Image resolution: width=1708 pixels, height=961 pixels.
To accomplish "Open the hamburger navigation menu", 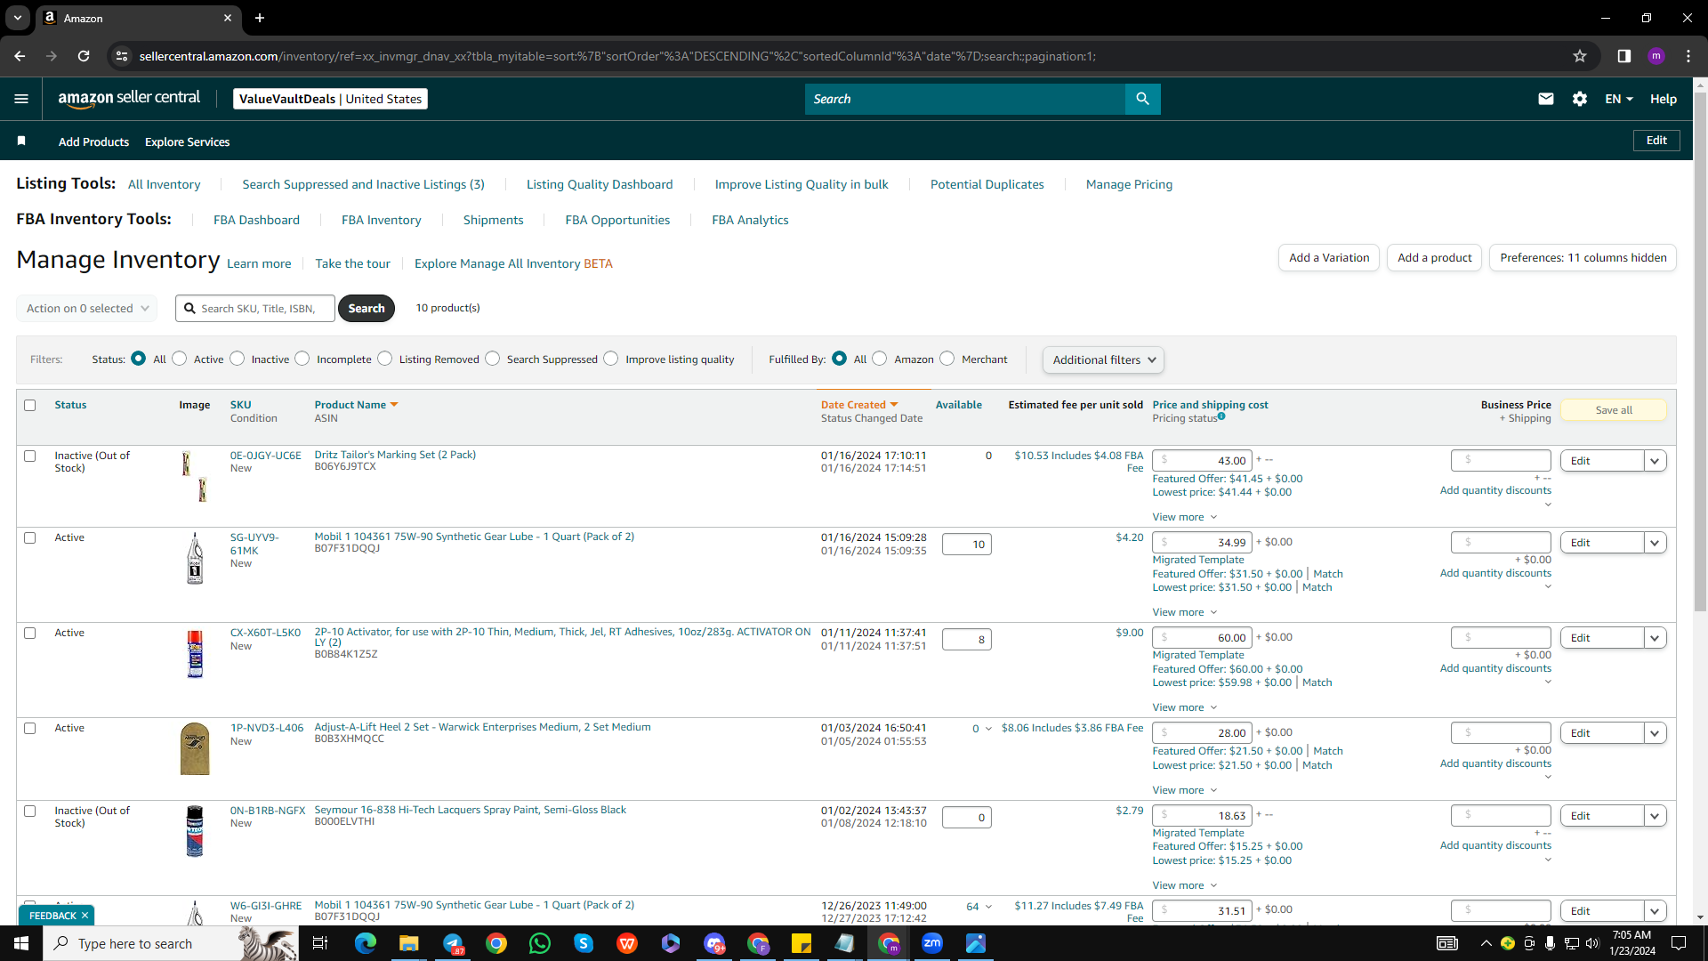I will [x=21, y=99].
